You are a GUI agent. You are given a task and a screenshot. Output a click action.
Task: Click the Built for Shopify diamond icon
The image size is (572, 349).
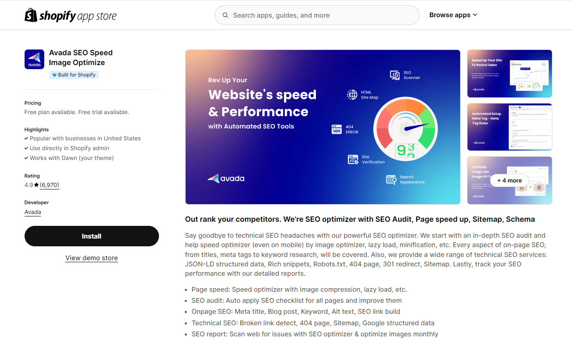pos(54,75)
